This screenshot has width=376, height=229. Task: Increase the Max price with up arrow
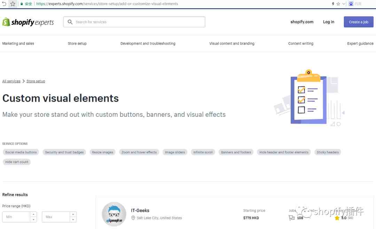coord(73,214)
